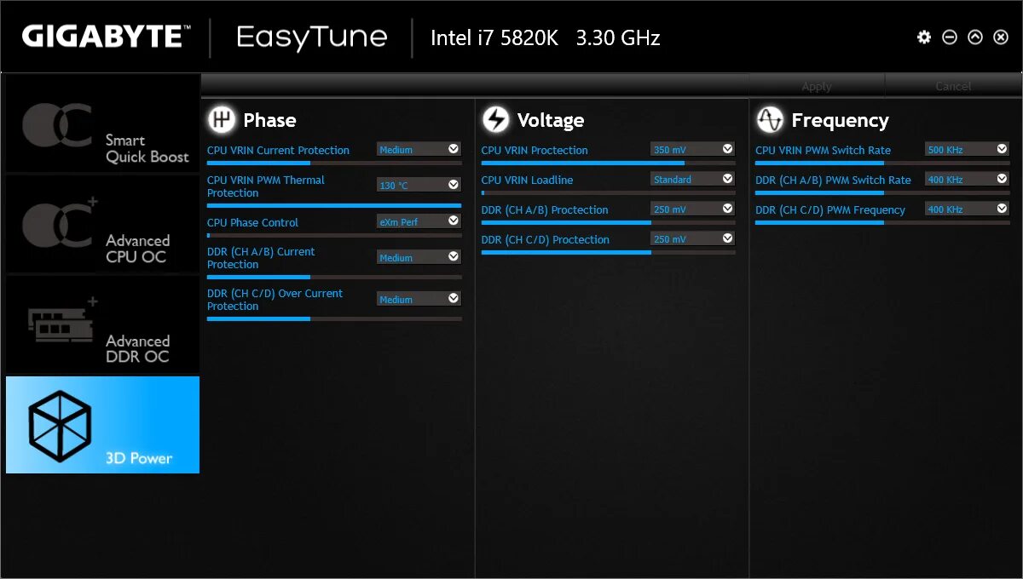Click the CPU VRIN Loadline label
This screenshot has height=579, width=1023.
(527, 180)
